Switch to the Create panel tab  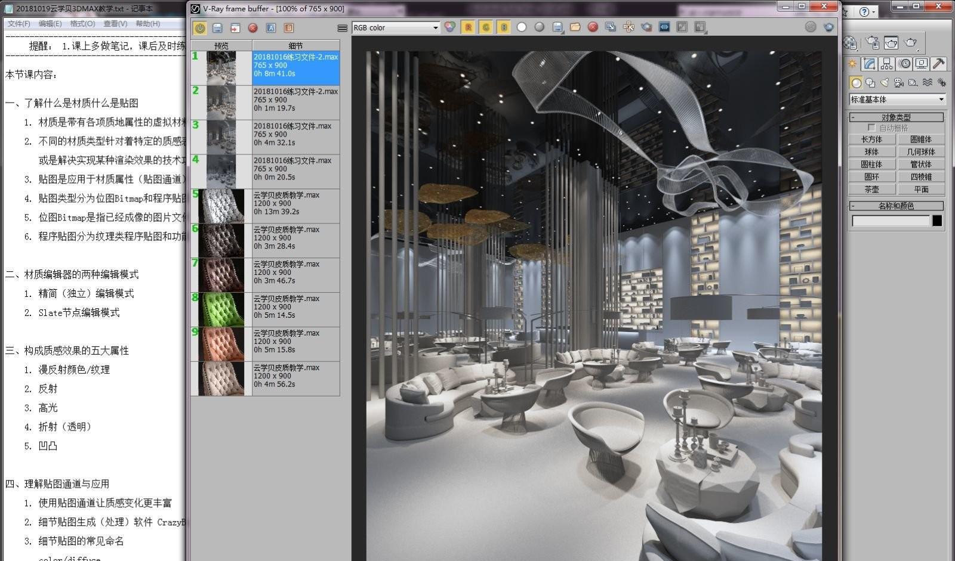[852, 63]
